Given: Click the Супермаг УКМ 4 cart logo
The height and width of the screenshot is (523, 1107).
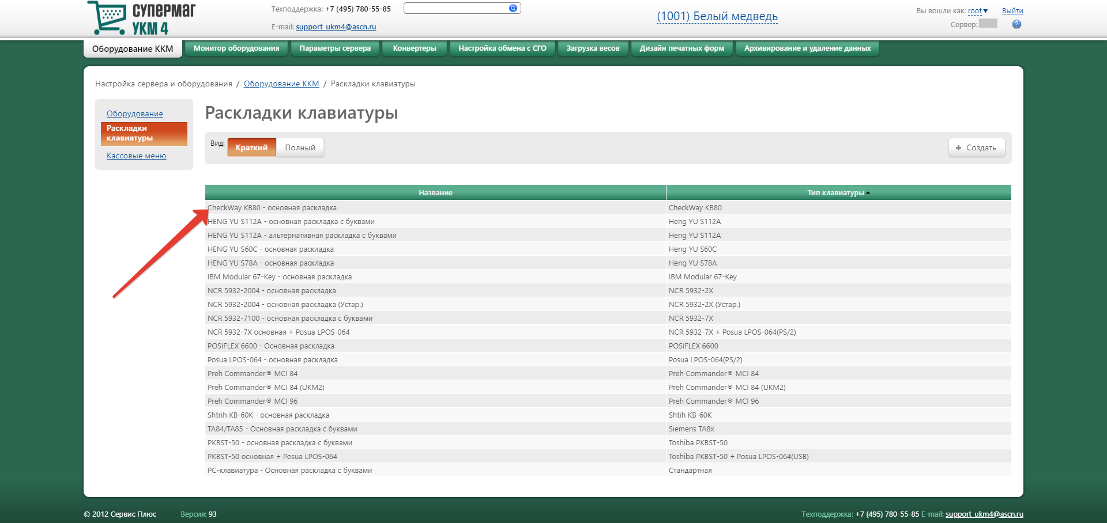Looking at the screenshot, I should (x=141, y=18).
